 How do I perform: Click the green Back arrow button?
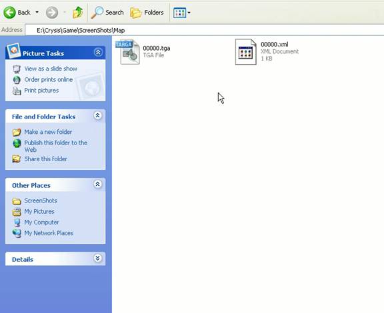click(x=9, y=12)
